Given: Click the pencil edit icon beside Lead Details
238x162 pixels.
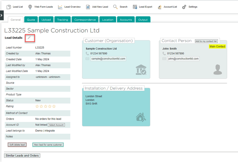Looking at the screenshot, I should click(30, 37).
